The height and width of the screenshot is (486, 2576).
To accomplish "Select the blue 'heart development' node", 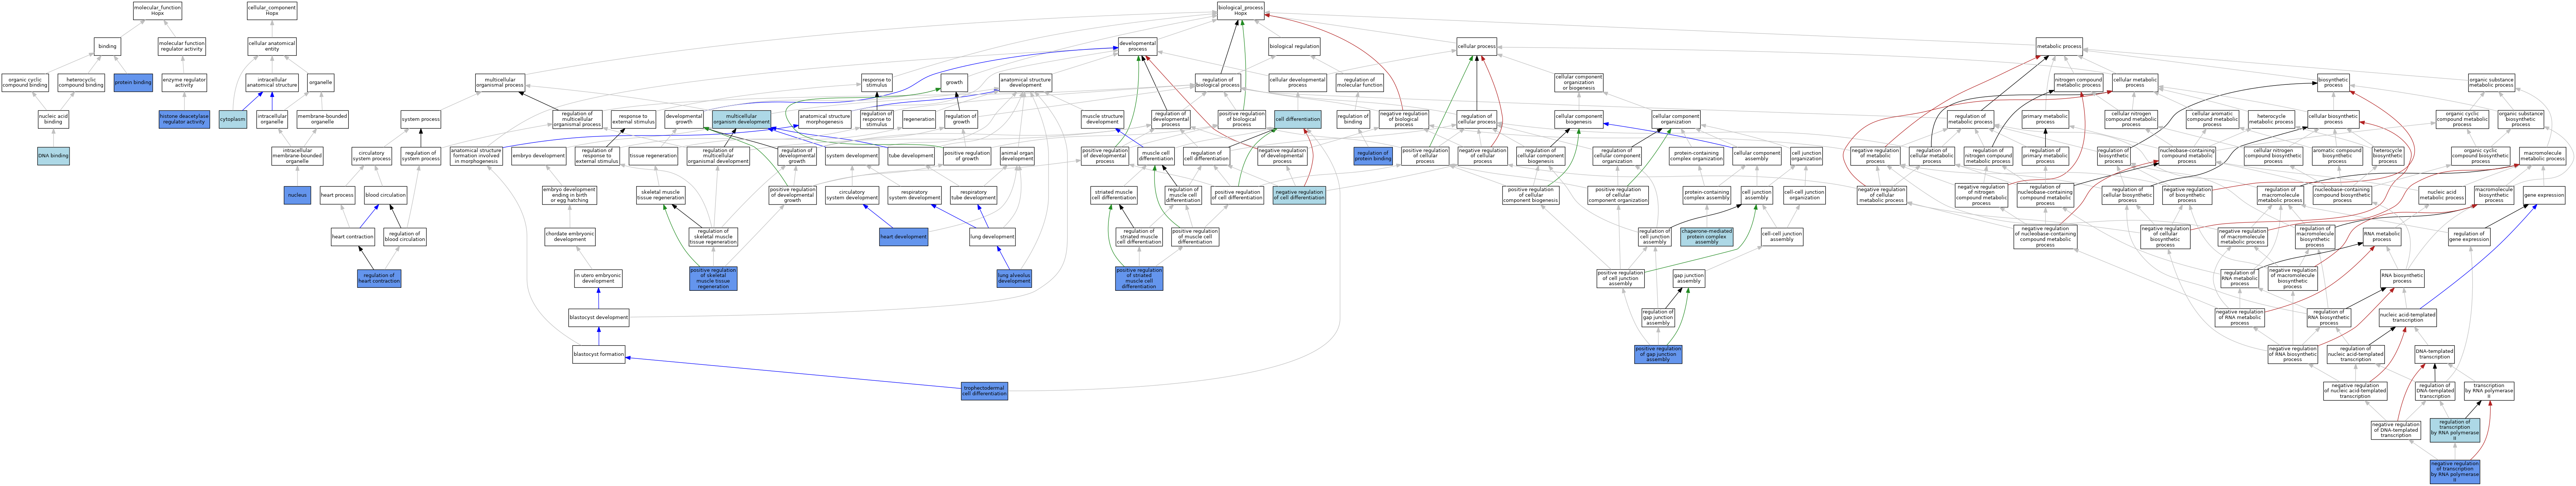I will 903,237.
